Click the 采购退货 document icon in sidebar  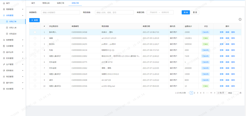[7, 34]
